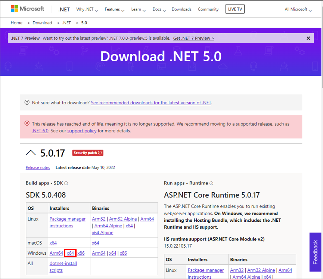Download SDK Windows x86 installer
323x279 pixels.
pyautogui.click(x=81, y=253)
